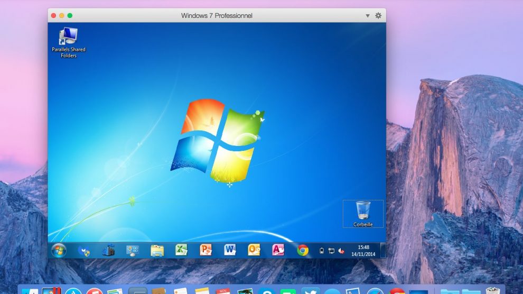Open the Control Panel taskbar icon
The width and height of the screenshot is (523, 294).
133,251
